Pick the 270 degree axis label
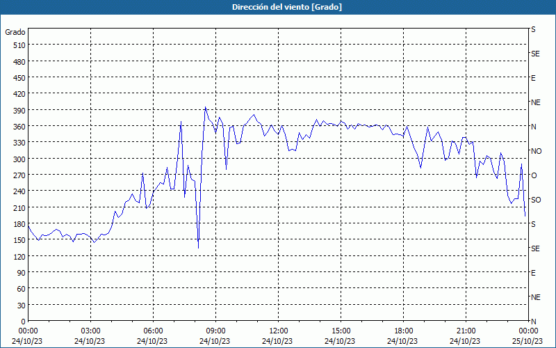This screenshot has height=348, width=556. (x=20, y=175)
